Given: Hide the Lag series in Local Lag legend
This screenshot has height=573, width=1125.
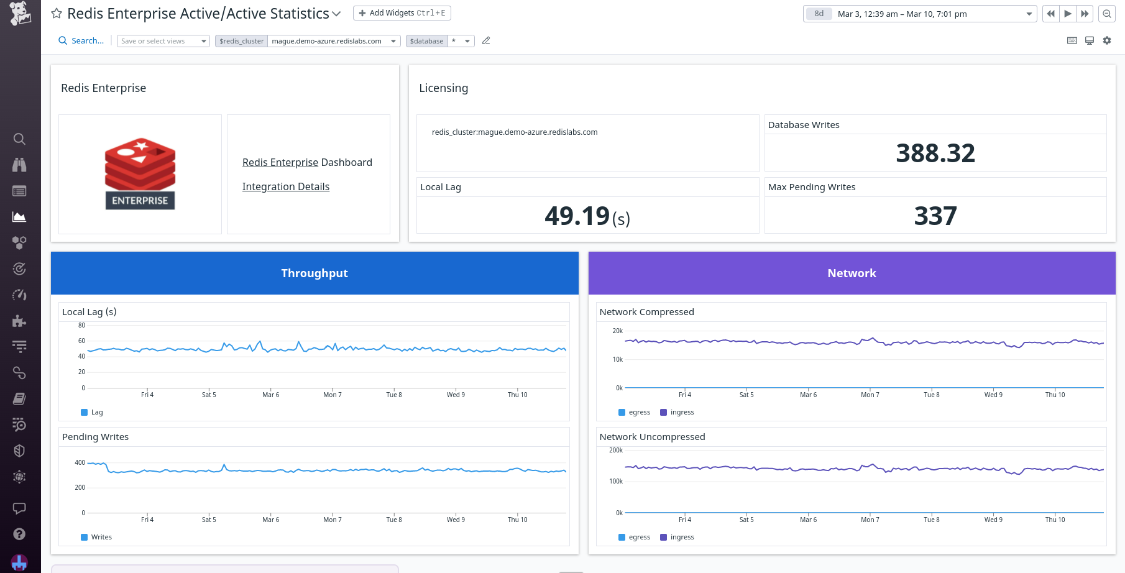Looking at the screenshot, I should pyautogui.click(x=91, y=412).
